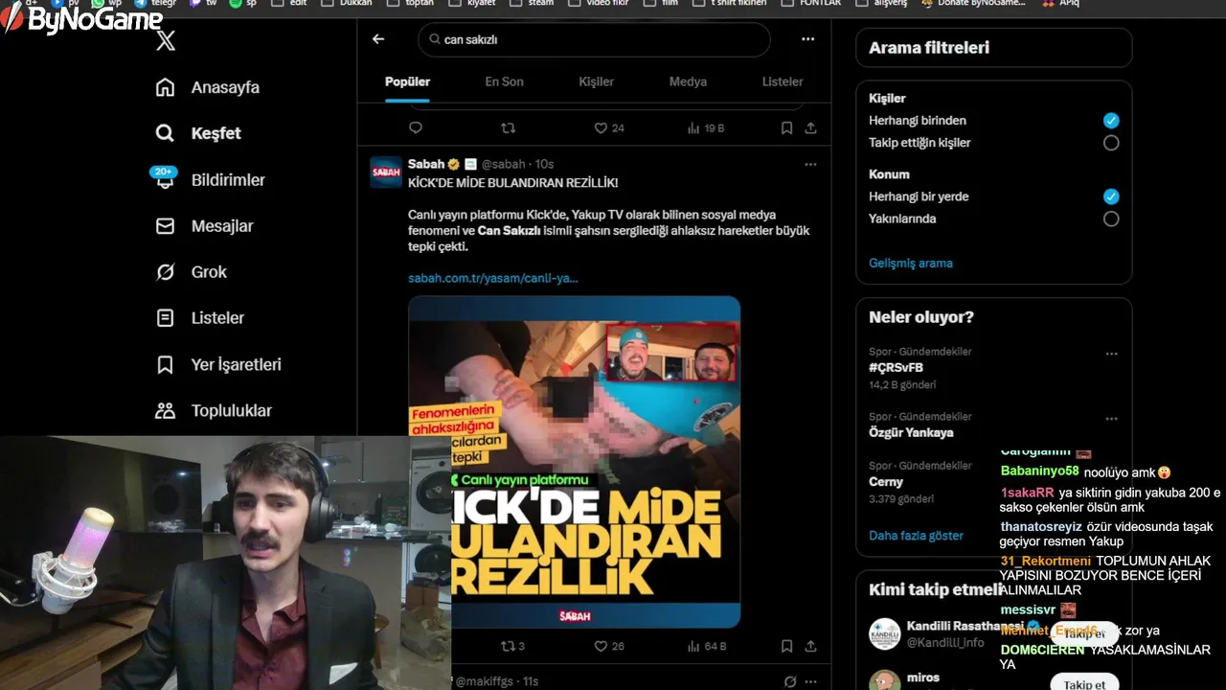This screenshot has width=1226, height=690.
Task: Open the Cerny trending topic
Action: [886, 482]
